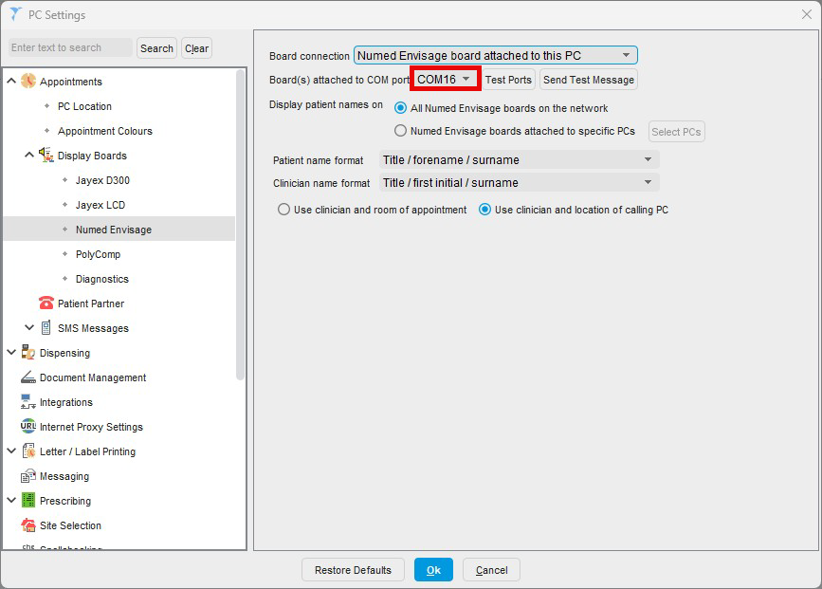Image resolution: width=822 pixels, height=589 pixels.
Task: Click the SMS Messages phone icon
Action: click(x=46, y=328)
